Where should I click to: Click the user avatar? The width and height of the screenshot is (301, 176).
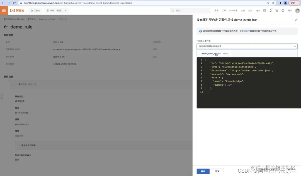[297, 10]
